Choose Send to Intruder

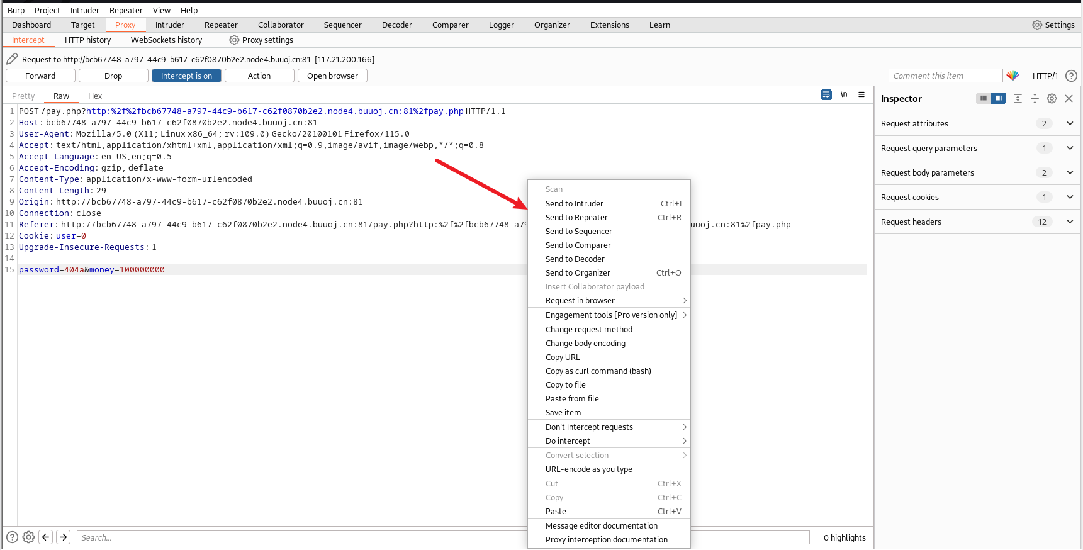pyautogui.click(x=609, y=203)
